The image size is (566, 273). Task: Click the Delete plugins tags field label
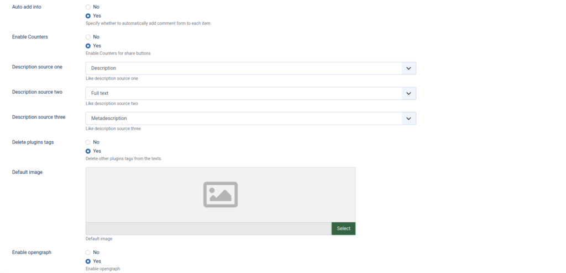click(33, 142)
